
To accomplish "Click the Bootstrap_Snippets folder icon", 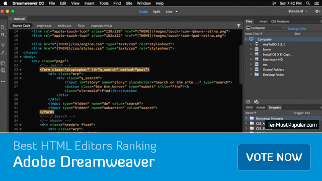I will point(252,118).
